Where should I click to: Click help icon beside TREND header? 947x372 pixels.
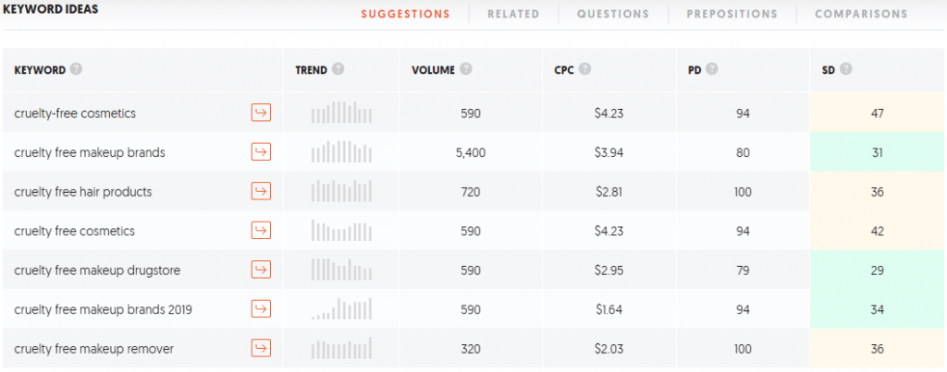coord(338,69)
